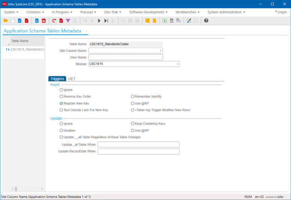This screenshot has width=291, height=200.
Task: Open the Workbenches menu
Action: (187, 12)
